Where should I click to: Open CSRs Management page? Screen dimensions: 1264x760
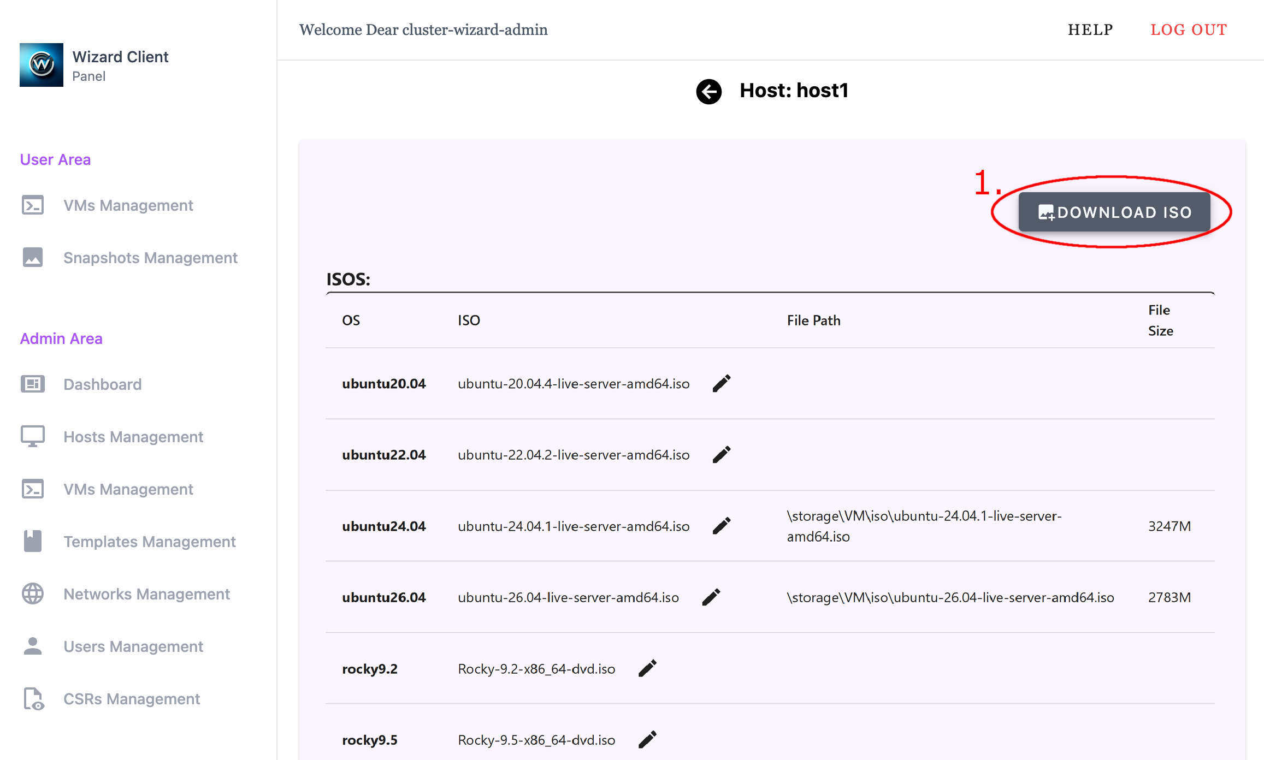point(132,699)
